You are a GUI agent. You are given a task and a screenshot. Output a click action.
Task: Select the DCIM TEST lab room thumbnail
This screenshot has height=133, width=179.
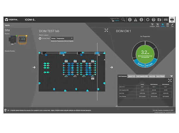point(23,40)
